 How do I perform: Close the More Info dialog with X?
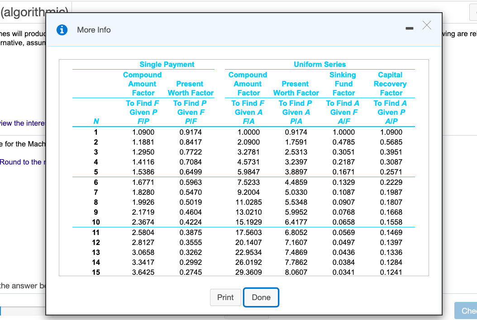click(x=427, y=25)
